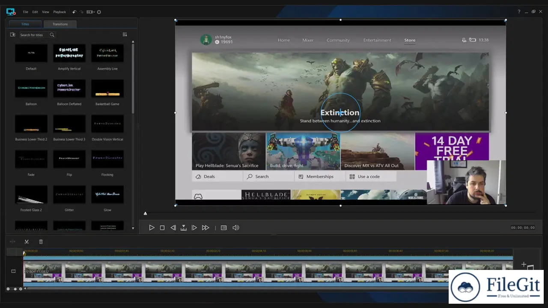Stop the preview playback

162,228
